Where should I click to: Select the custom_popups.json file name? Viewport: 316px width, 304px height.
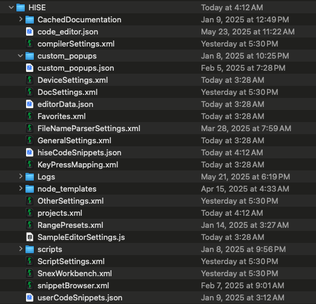click(x=76, y=68)
